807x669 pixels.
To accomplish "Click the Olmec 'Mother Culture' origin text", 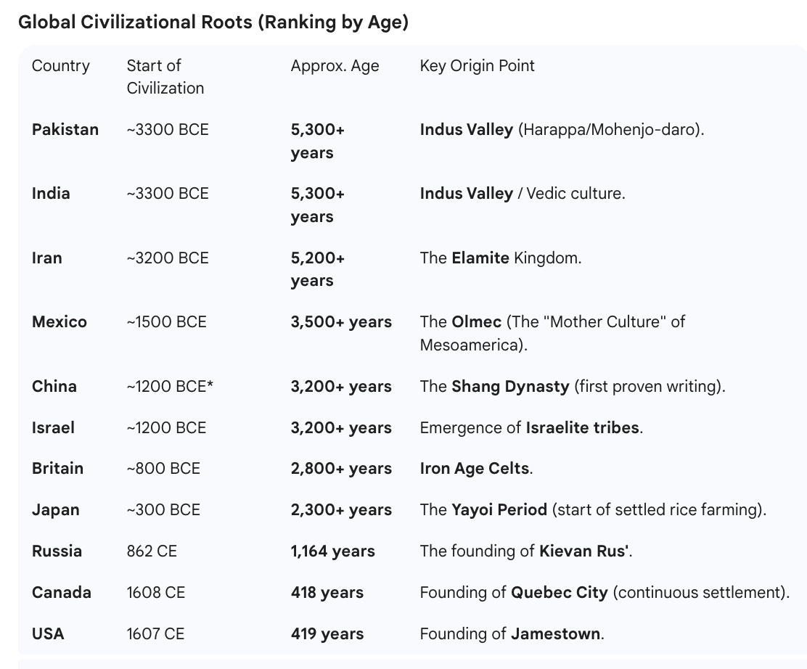I will (x=552, y=333).
